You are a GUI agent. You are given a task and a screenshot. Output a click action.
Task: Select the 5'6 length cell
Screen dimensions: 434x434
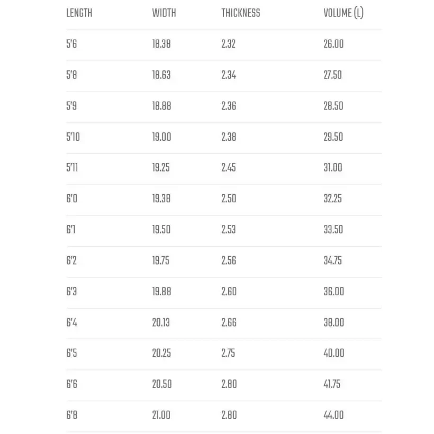71,44
